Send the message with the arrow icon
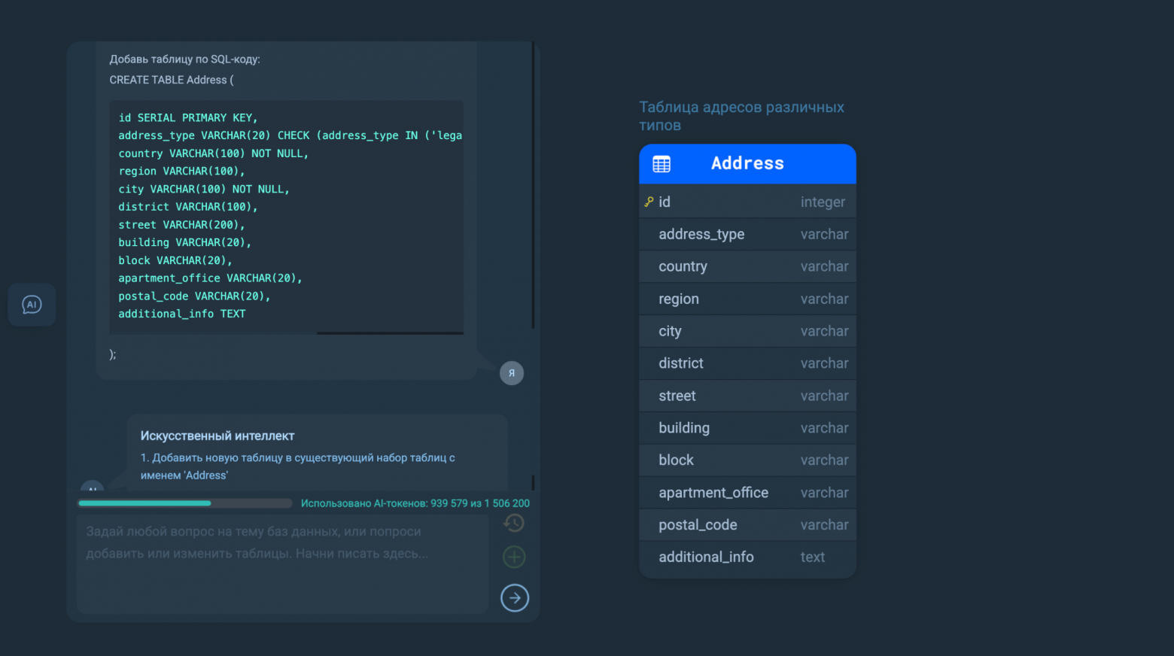The image size is (1174, 656). [515, 598]
